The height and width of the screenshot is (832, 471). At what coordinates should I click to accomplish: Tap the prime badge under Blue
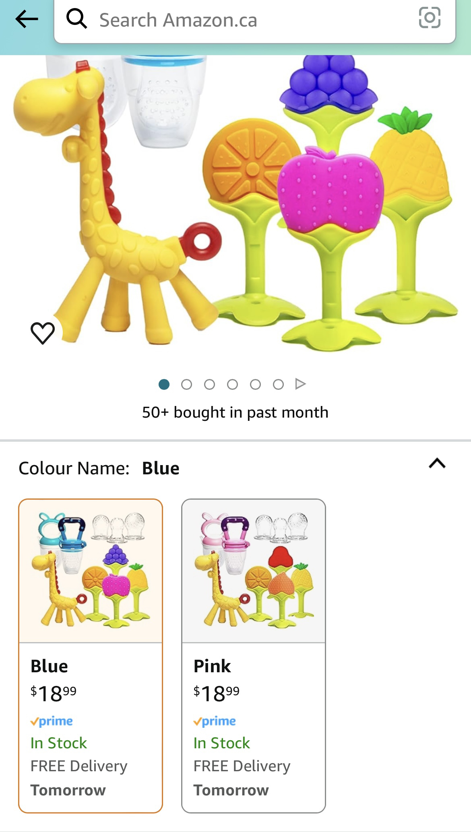[x=52, y=721]
